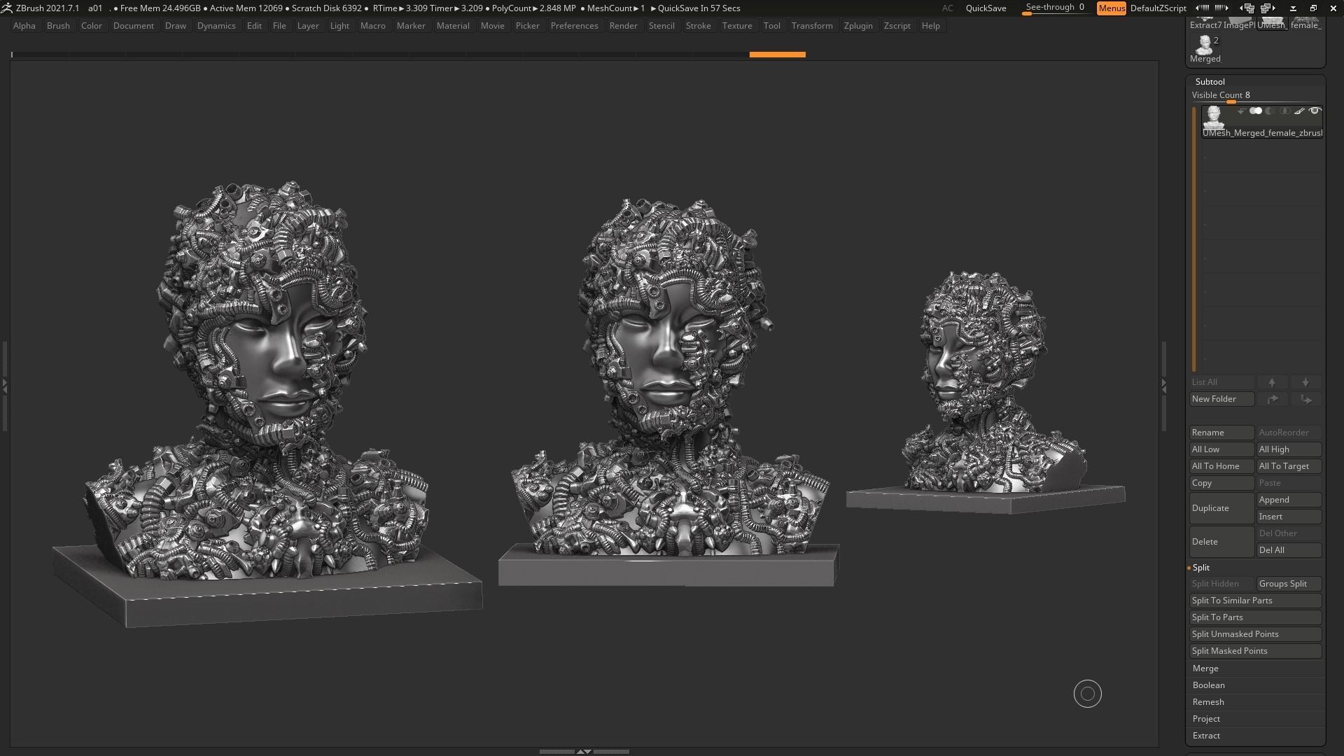Click the Duplicate subtool button
The height and width of the screenshot is (756, 1344).
(x=1221, y=508)
